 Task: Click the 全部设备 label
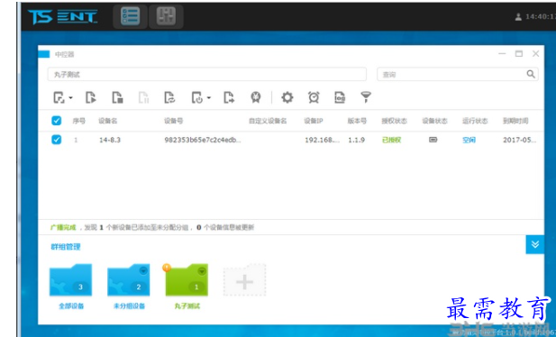[x=71, y=305]
